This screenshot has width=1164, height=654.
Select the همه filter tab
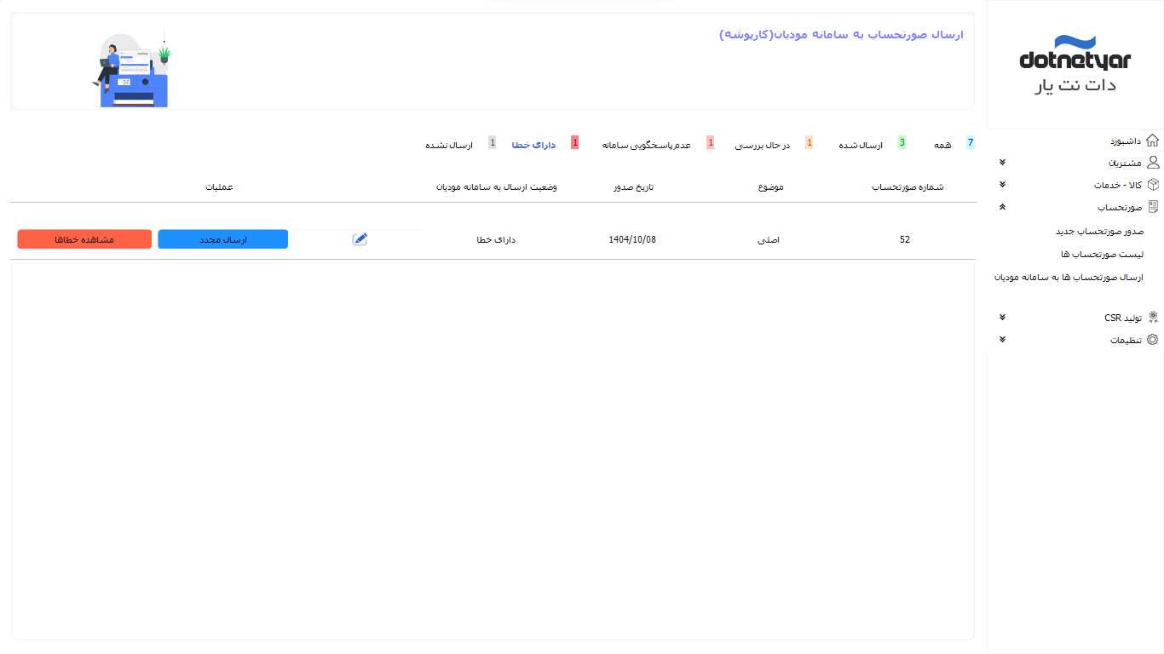click(942, 146)
